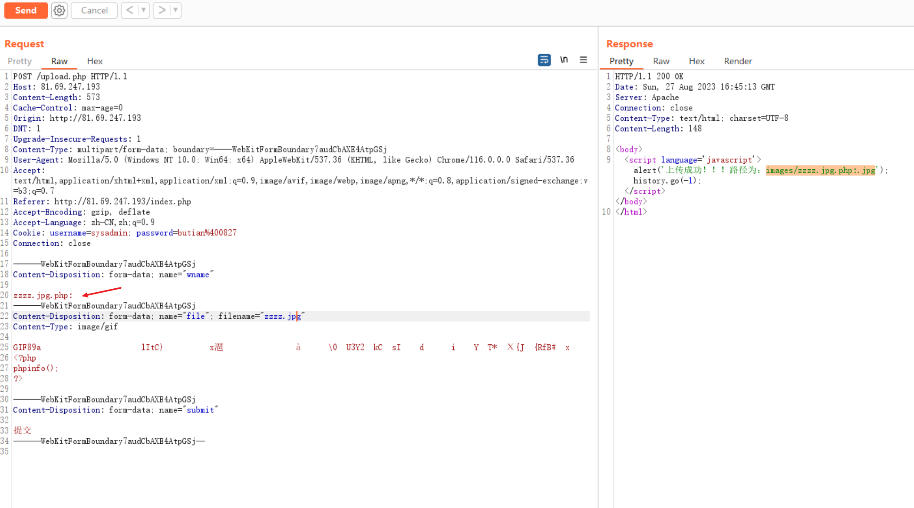The height and width of the screenshot is (508, 914).
Task: Click inside the filename zzzz.jpg text
Action: [281, 317]
